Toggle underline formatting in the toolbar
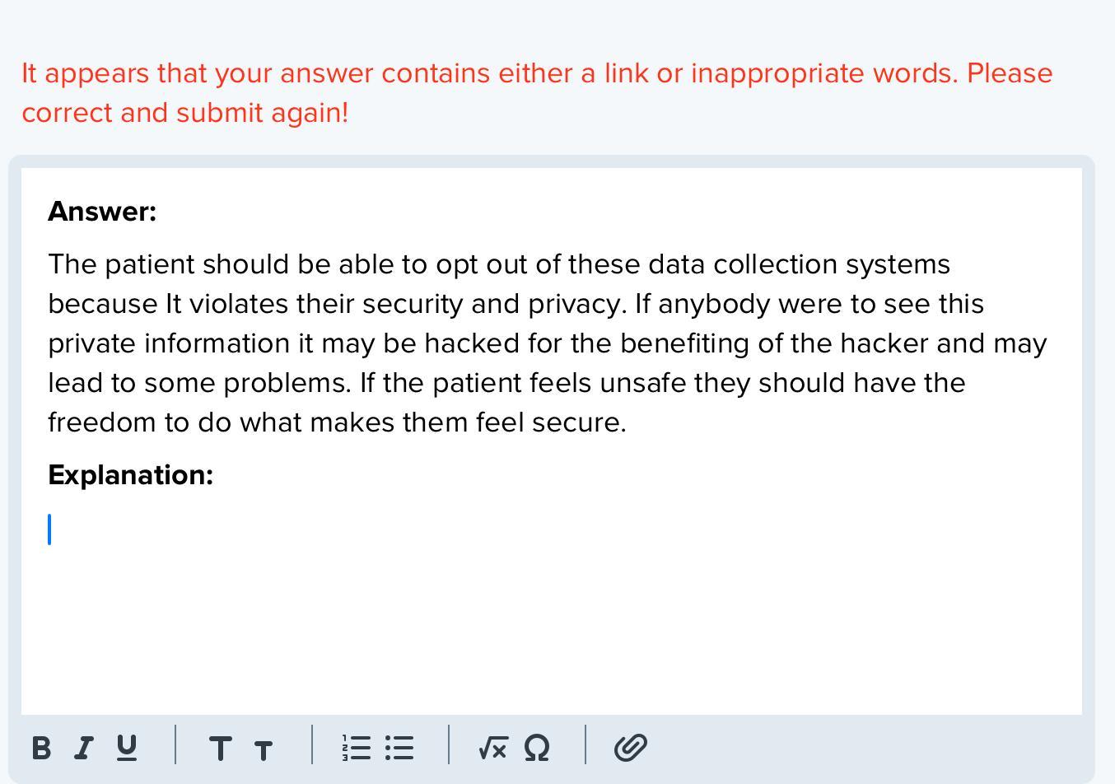This screenshot has height=784, width=1115. (127, 748)
